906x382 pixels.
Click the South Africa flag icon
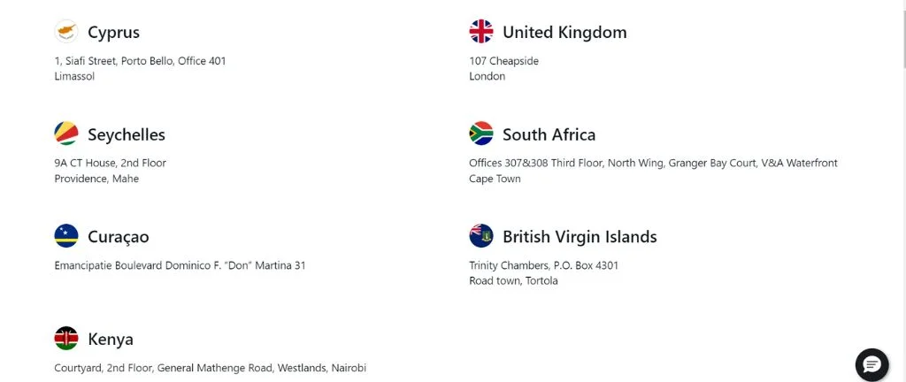point(481,134)
